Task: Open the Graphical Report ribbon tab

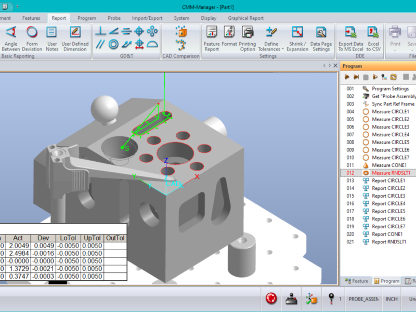Action: [x=245, y=18]
